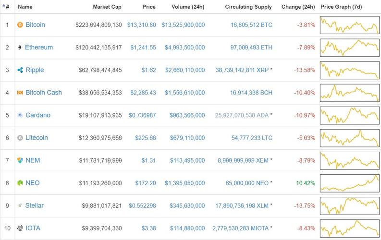Sort table by Market Cap column header

107,7
